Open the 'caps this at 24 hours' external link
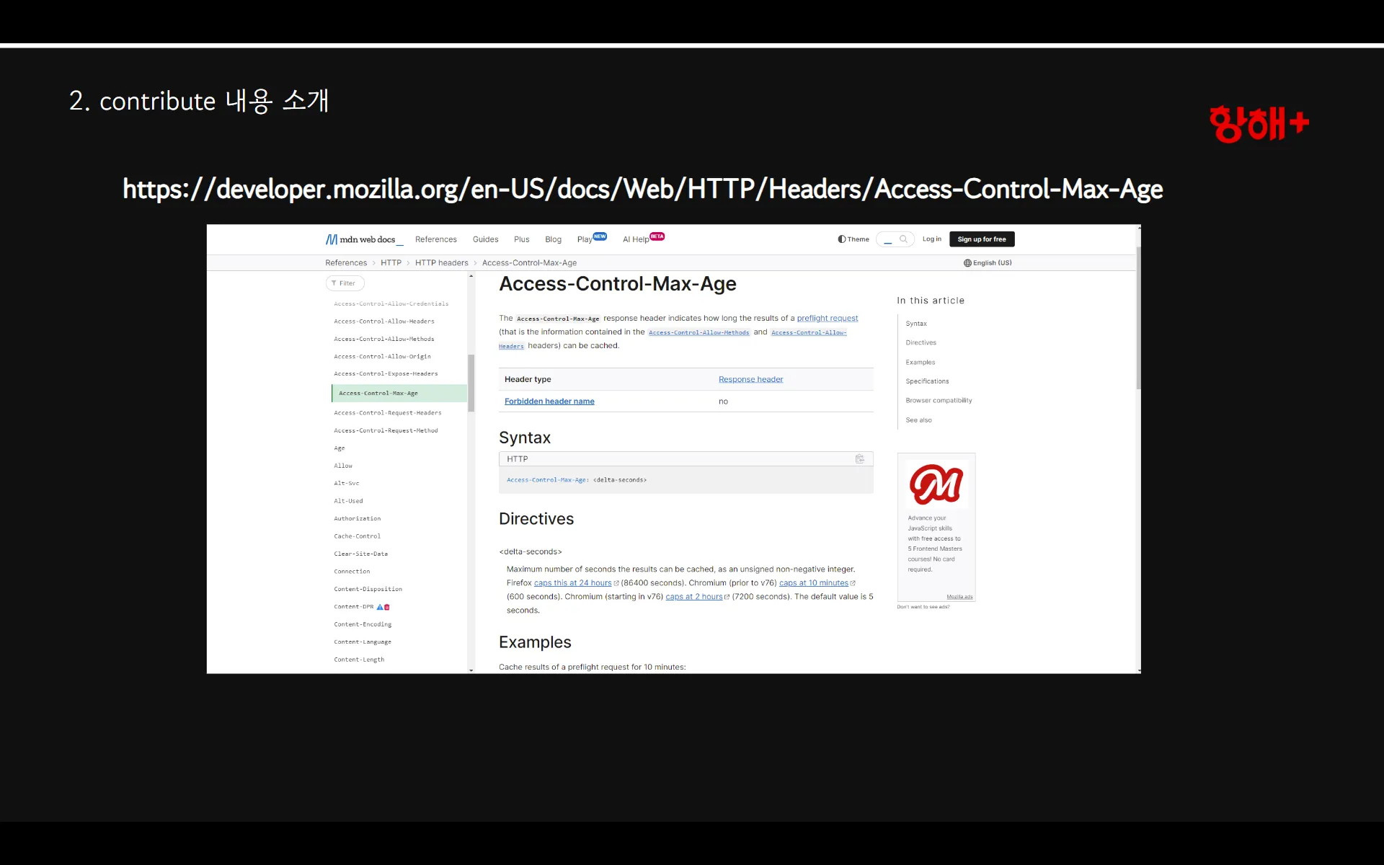 pyautogui.click(x=572, y=583)
